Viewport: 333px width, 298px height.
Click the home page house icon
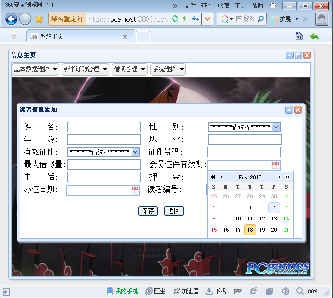click(299, 36)
